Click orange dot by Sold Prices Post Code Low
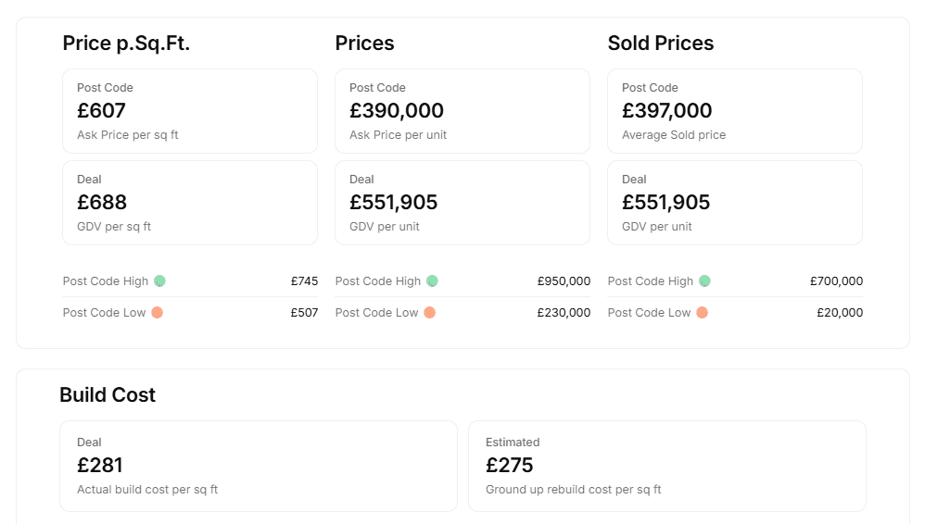 click(x=702, y=312)
